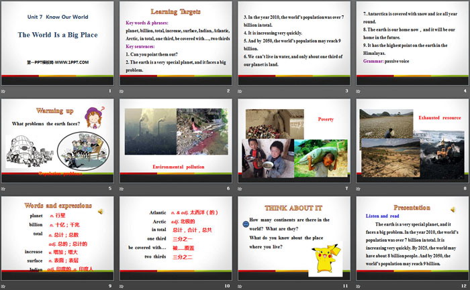
Task: Click slide number 1 label
Action: click(x=110, y=91)
